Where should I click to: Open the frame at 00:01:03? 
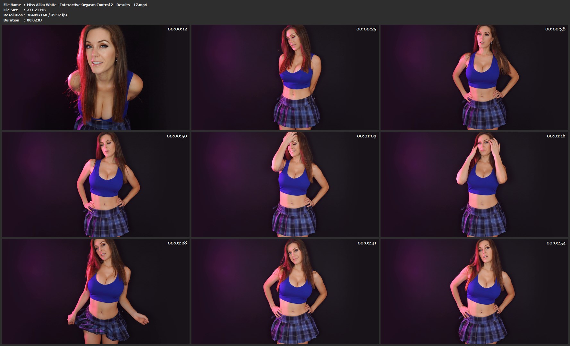285,185
